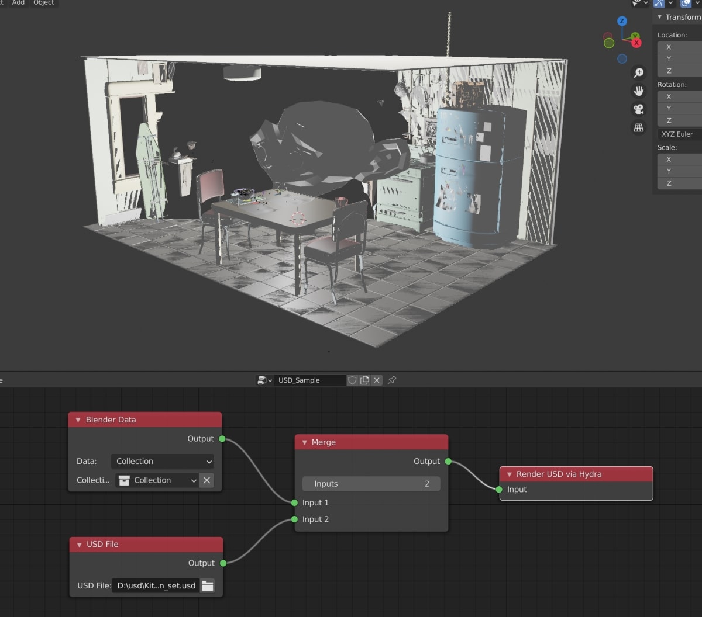Viewport: 702px width, 617px height.
Task: Click the hand pan view icon
Action: pyautogui.click(x=639, y=91)
